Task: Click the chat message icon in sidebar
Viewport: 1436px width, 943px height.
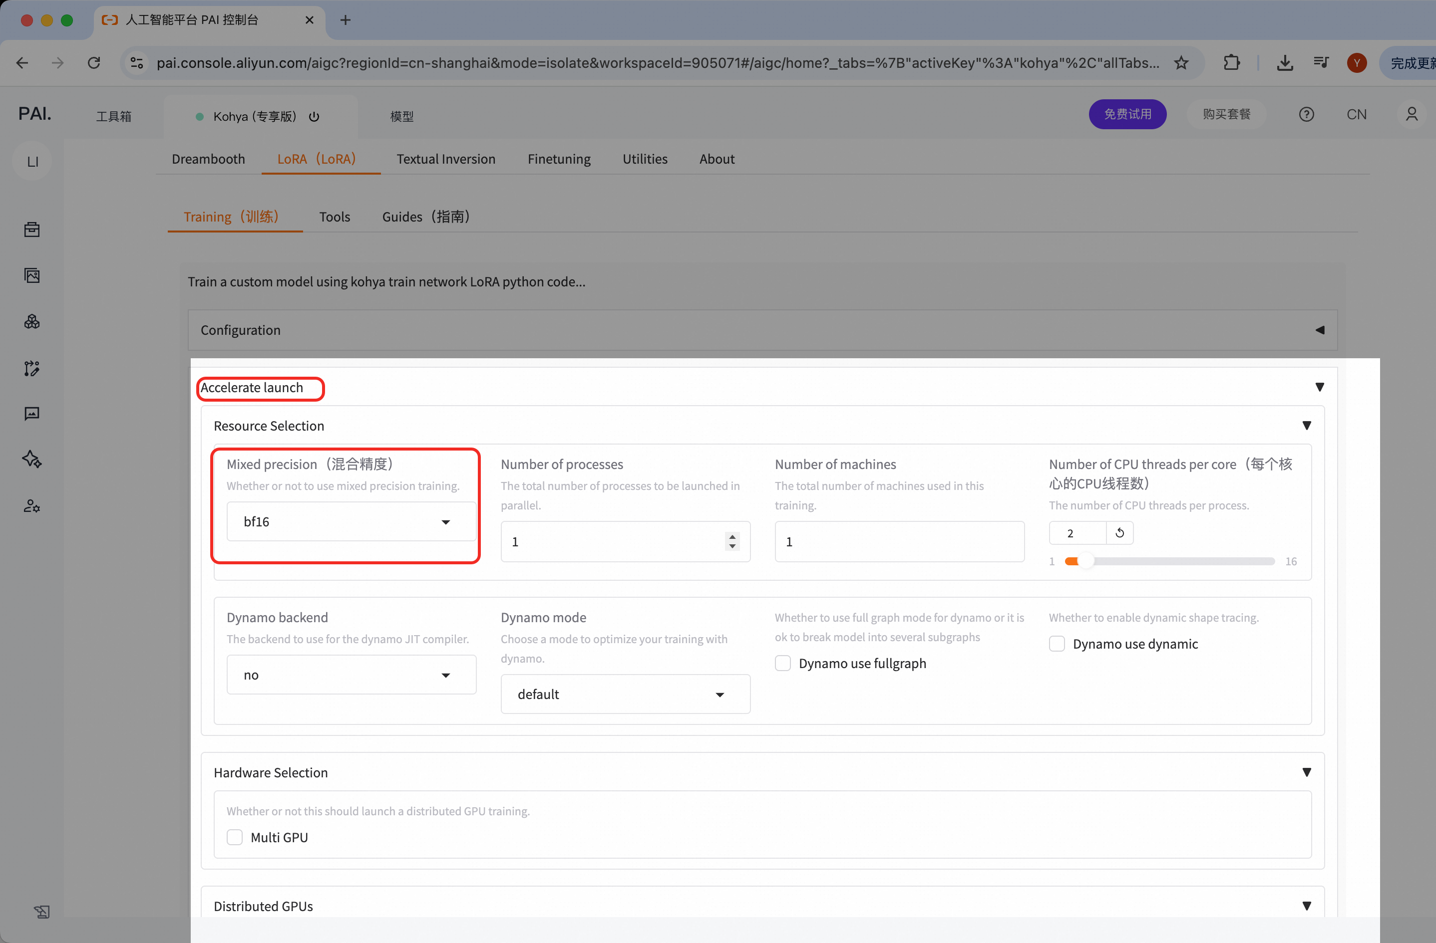Action: click(32, 414)
